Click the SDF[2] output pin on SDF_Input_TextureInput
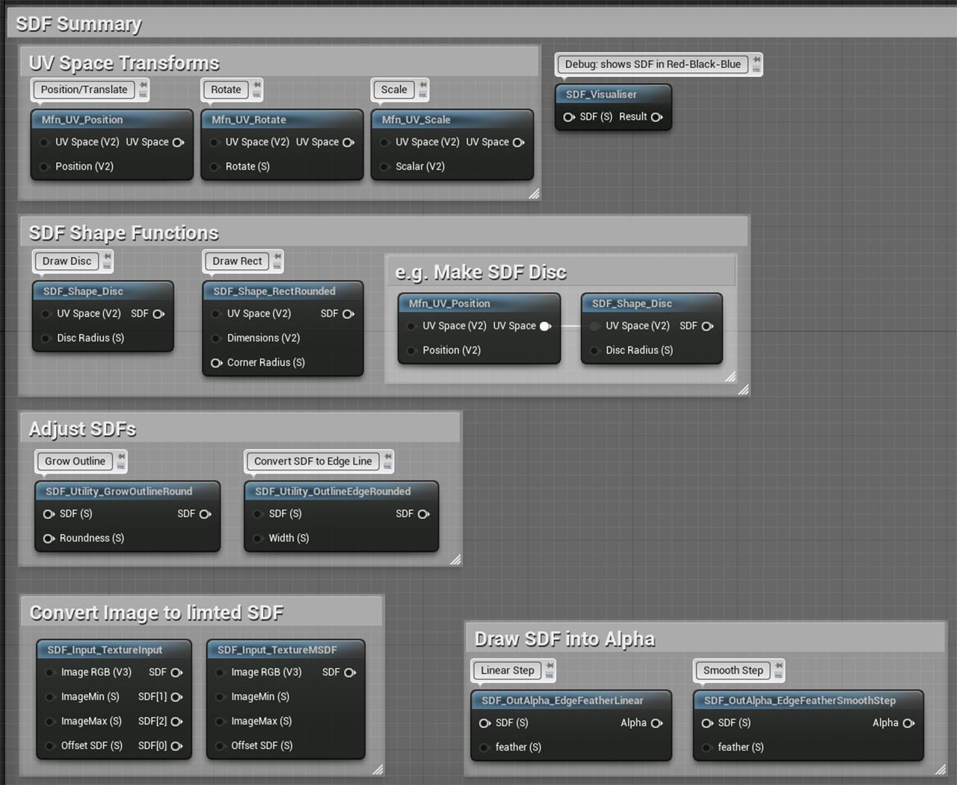The image size is (957, 785). click(176, 722)
